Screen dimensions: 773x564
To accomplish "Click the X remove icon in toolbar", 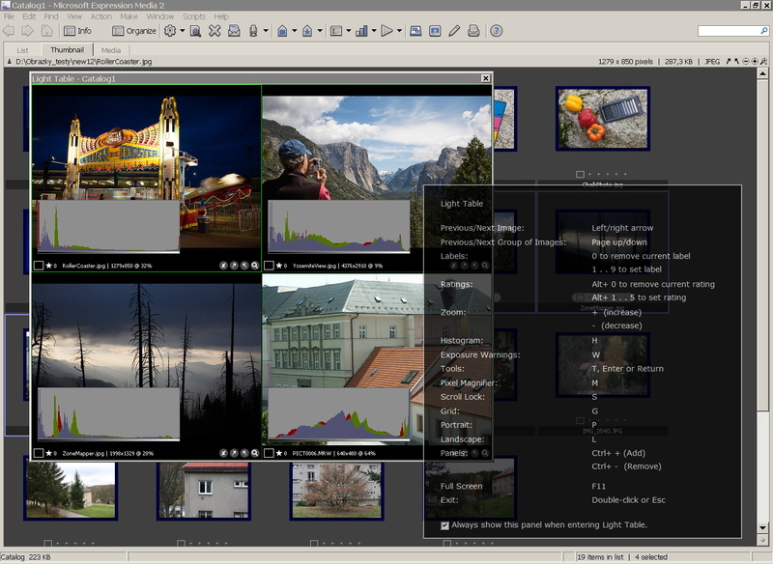I will (x=215, y=31).
